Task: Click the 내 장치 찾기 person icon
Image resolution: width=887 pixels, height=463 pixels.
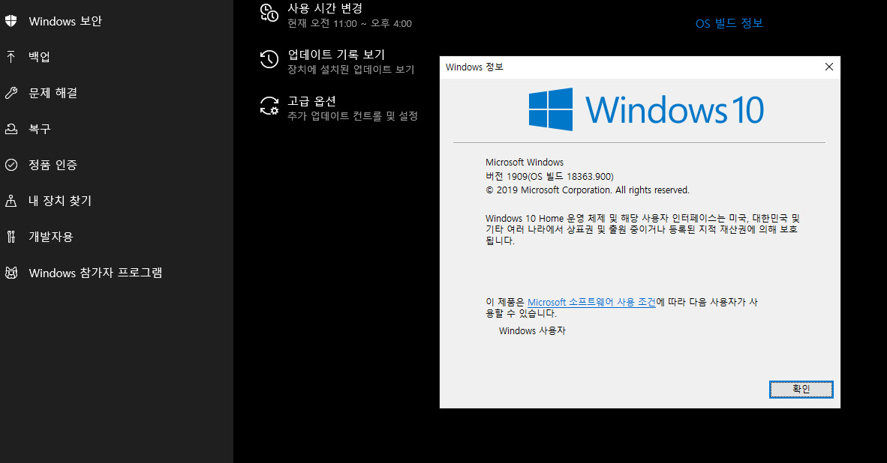Action: tap(11, 201)
